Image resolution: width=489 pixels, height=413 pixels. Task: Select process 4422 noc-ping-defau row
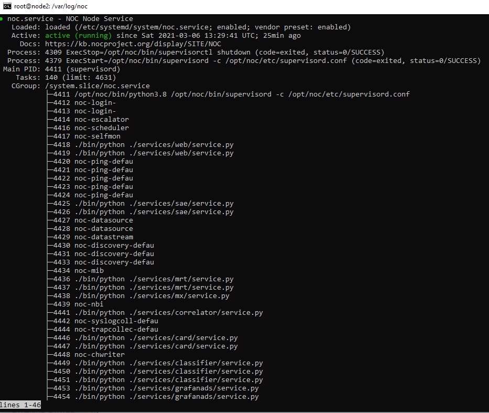coord(90,178)
